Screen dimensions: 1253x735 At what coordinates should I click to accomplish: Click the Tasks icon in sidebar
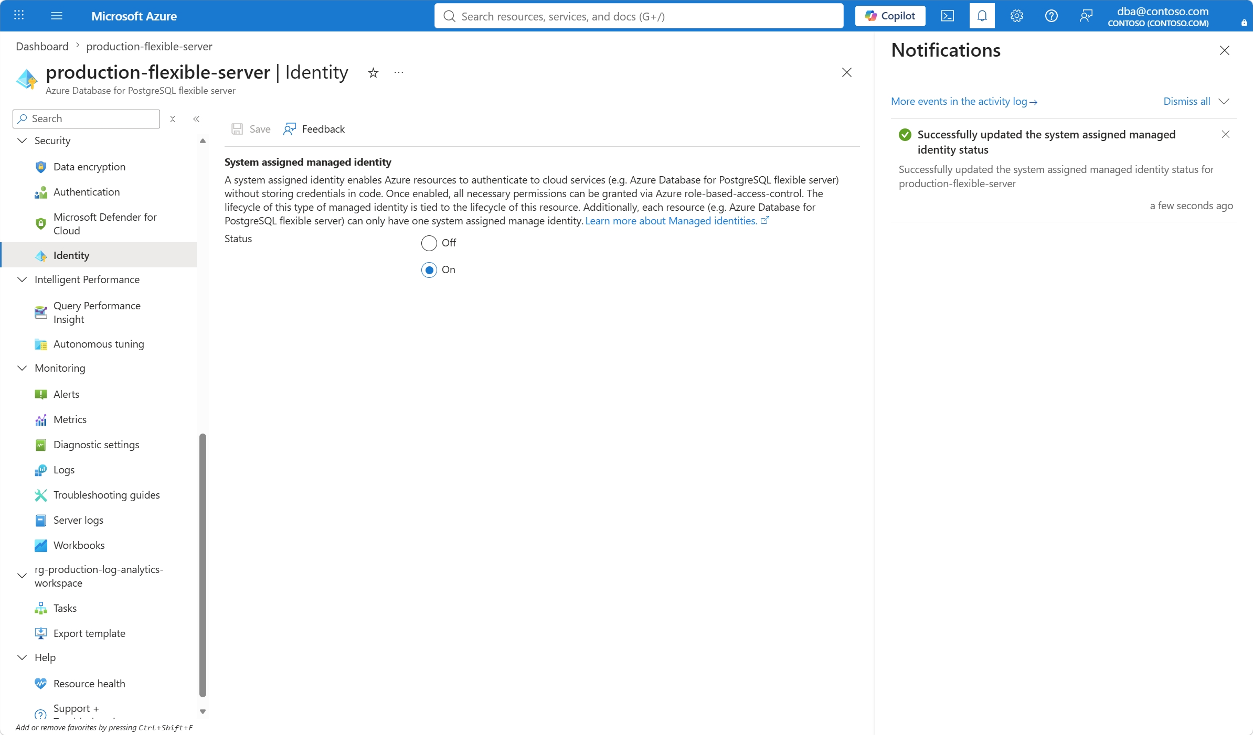[40, 609]
